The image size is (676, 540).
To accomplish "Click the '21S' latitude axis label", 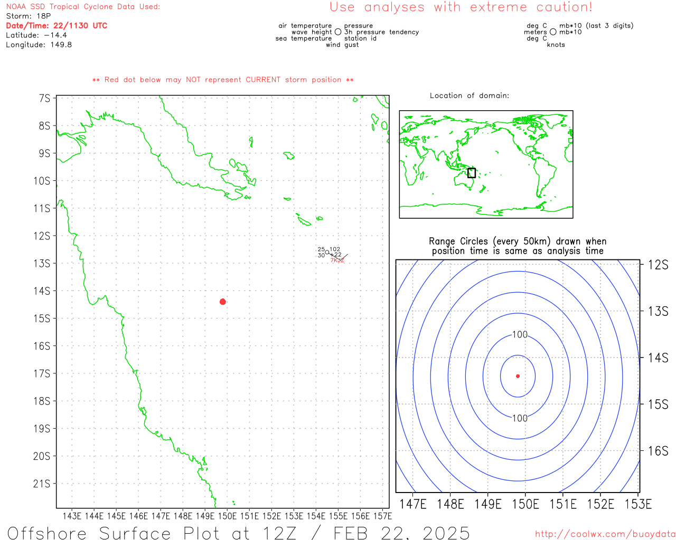I will pyautogui.click(x=42, y=484).
